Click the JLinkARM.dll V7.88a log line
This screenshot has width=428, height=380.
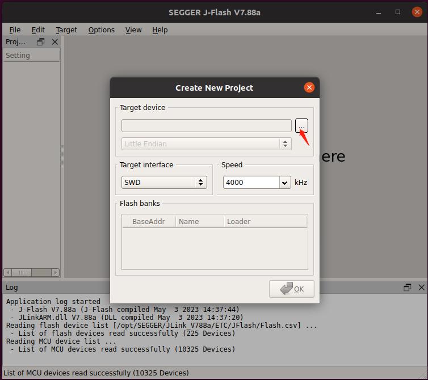[127, 317]
